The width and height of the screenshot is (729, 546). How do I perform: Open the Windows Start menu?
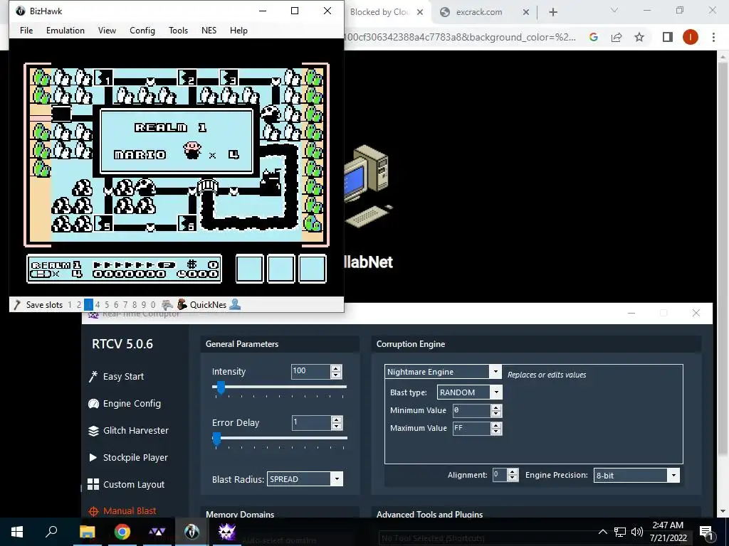(x=17, y=532)
